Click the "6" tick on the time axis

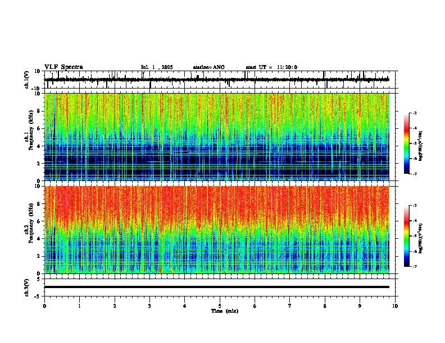(x=255, y=306)
